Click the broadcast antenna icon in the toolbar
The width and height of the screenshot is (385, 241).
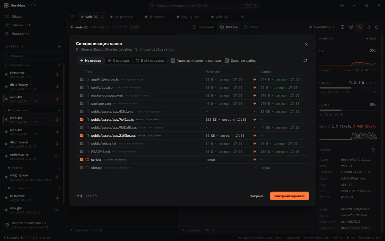pyautogui.click(x=351, y=27)
